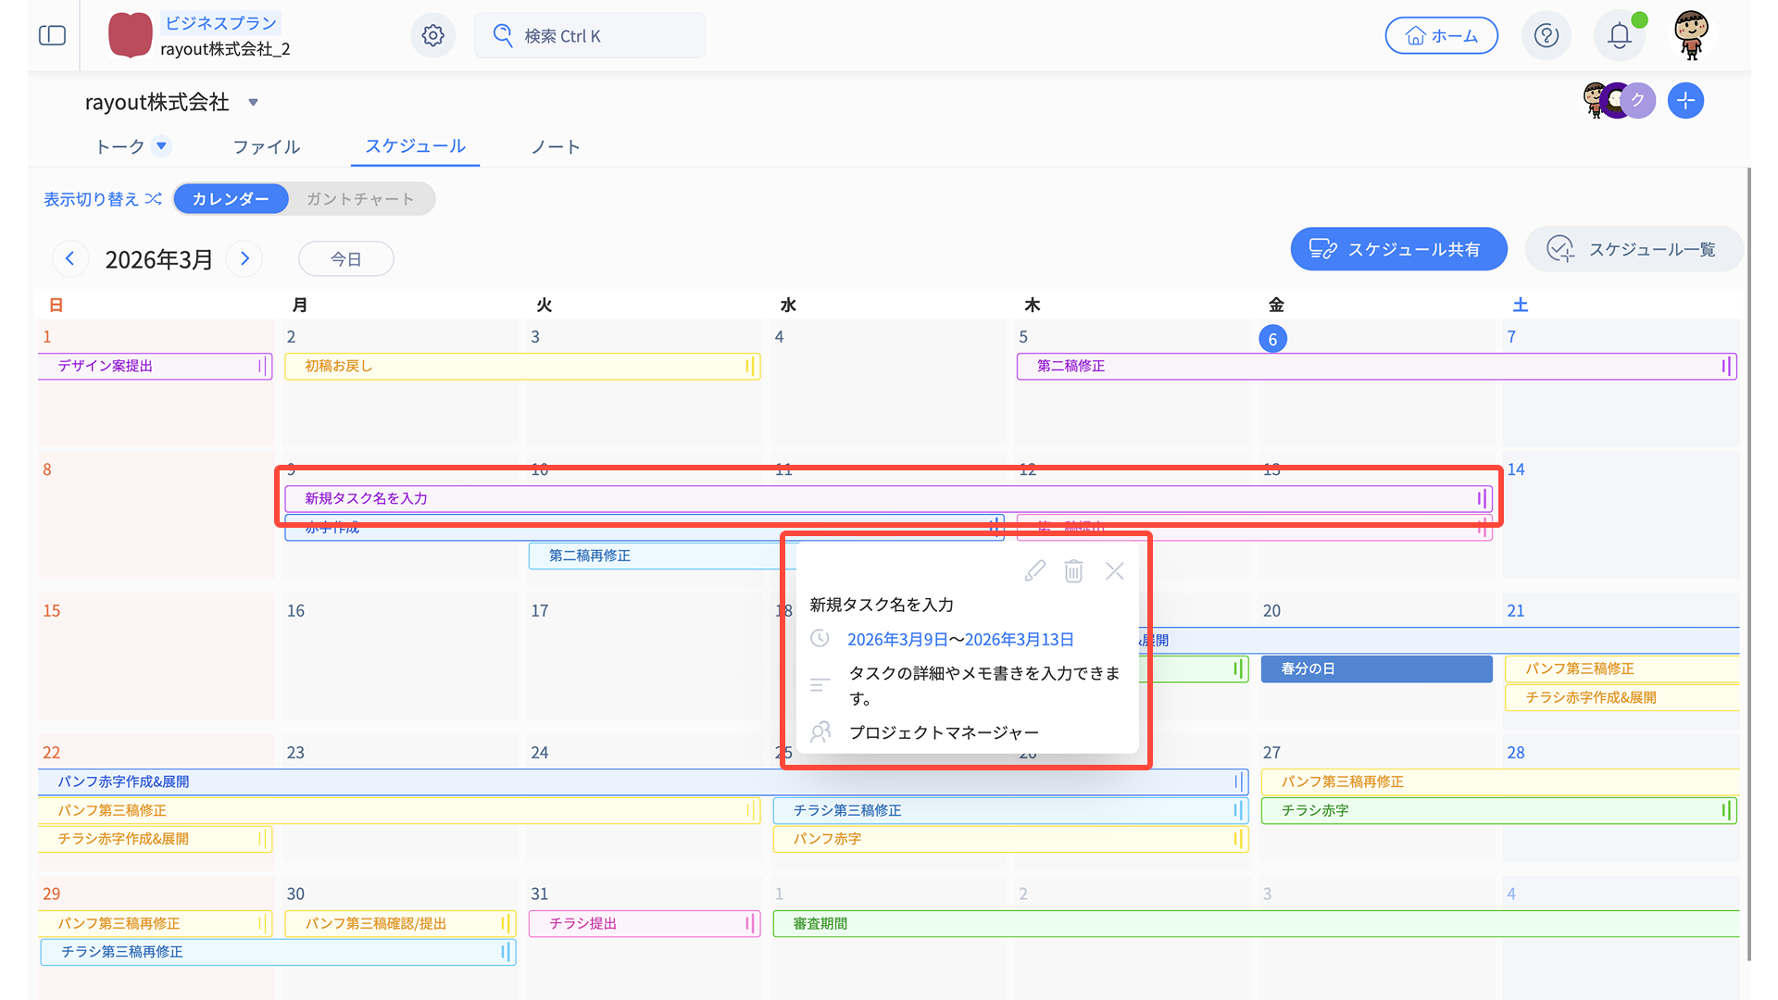
Task: Expand rayout株式会社 project dropdown arrow
Action: click(253, 103)
